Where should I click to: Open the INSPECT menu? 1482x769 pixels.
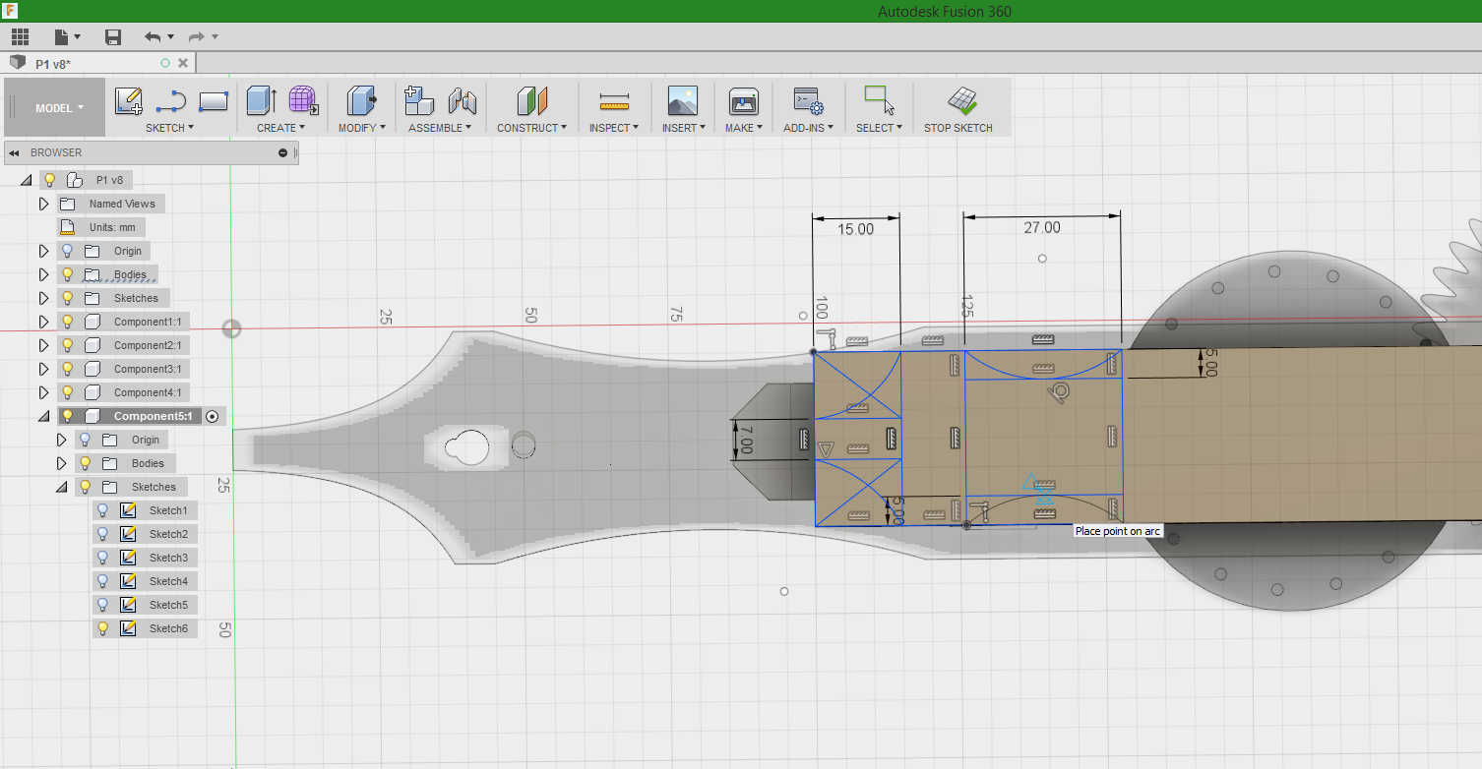point(614,128)
